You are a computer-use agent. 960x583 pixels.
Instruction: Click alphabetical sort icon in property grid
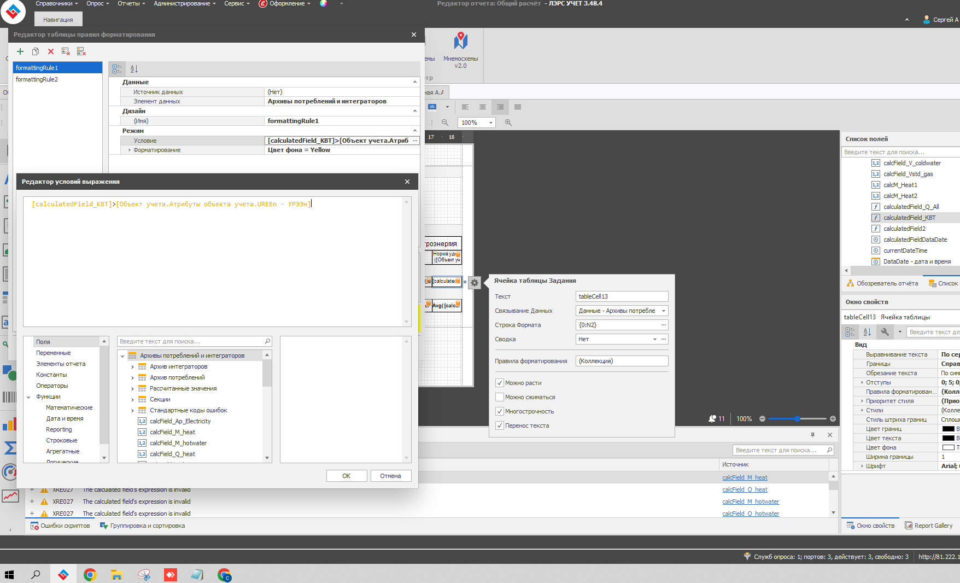(x=134, y=69)
